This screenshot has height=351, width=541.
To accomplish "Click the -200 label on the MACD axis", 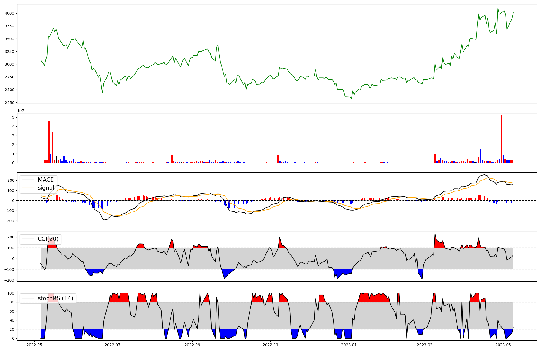I will point(9,221).
